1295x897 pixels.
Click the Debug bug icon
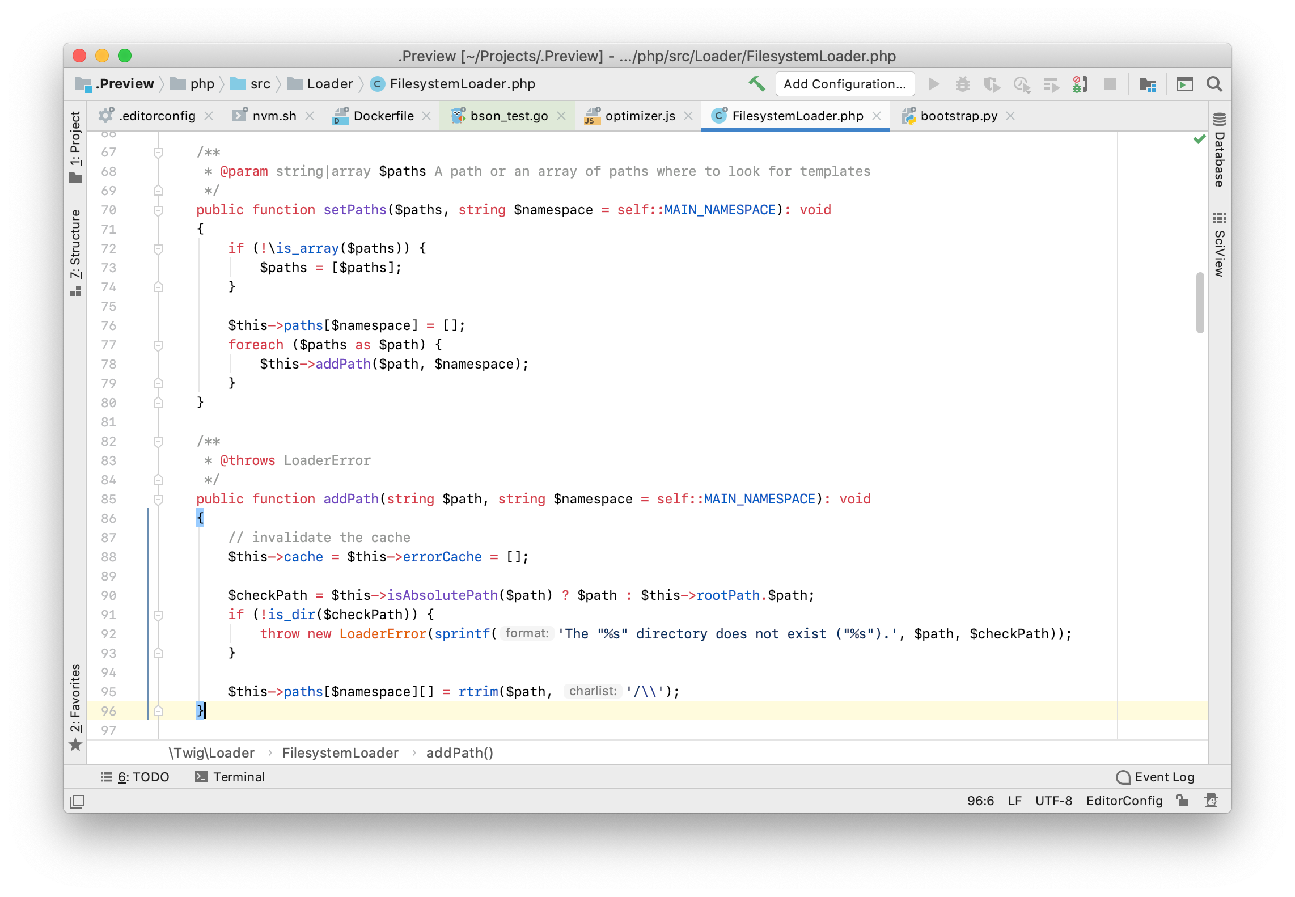(962, 84)
